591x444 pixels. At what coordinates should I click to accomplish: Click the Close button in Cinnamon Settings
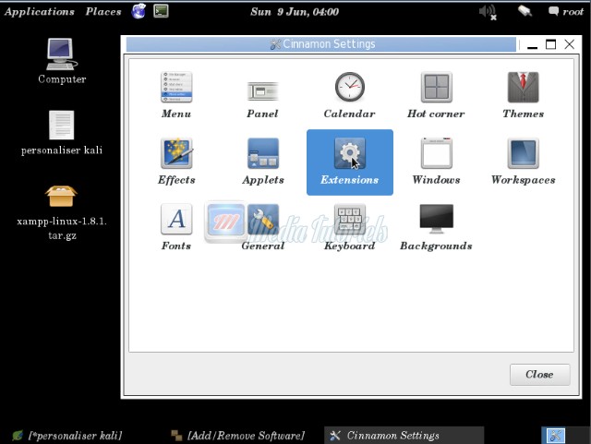(539, 374)
